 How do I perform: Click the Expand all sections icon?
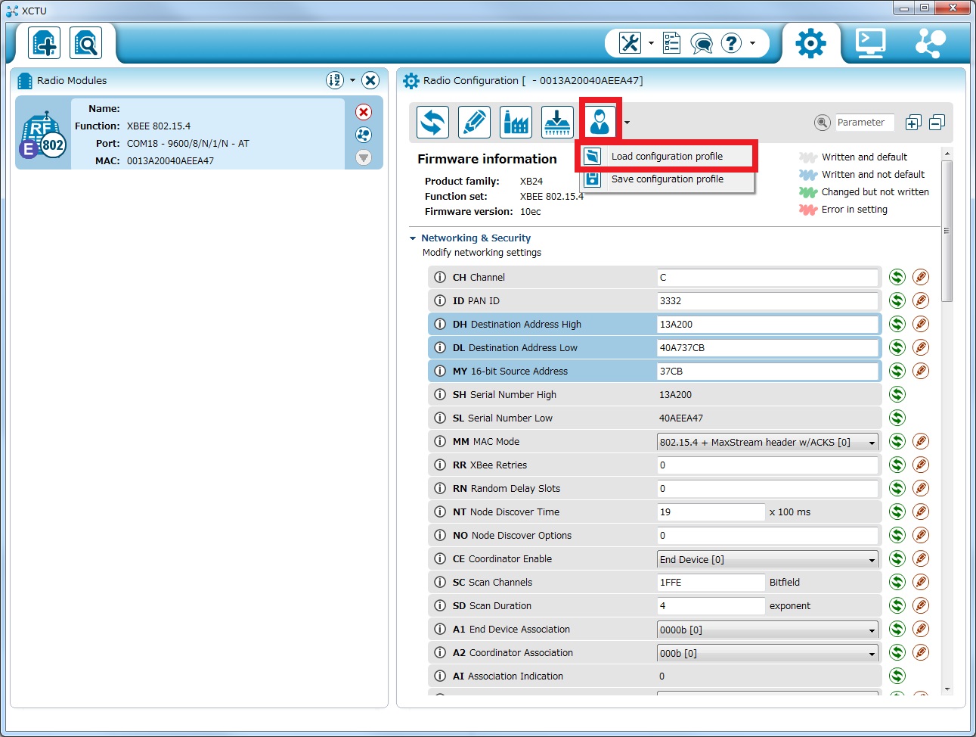(913, 123)
